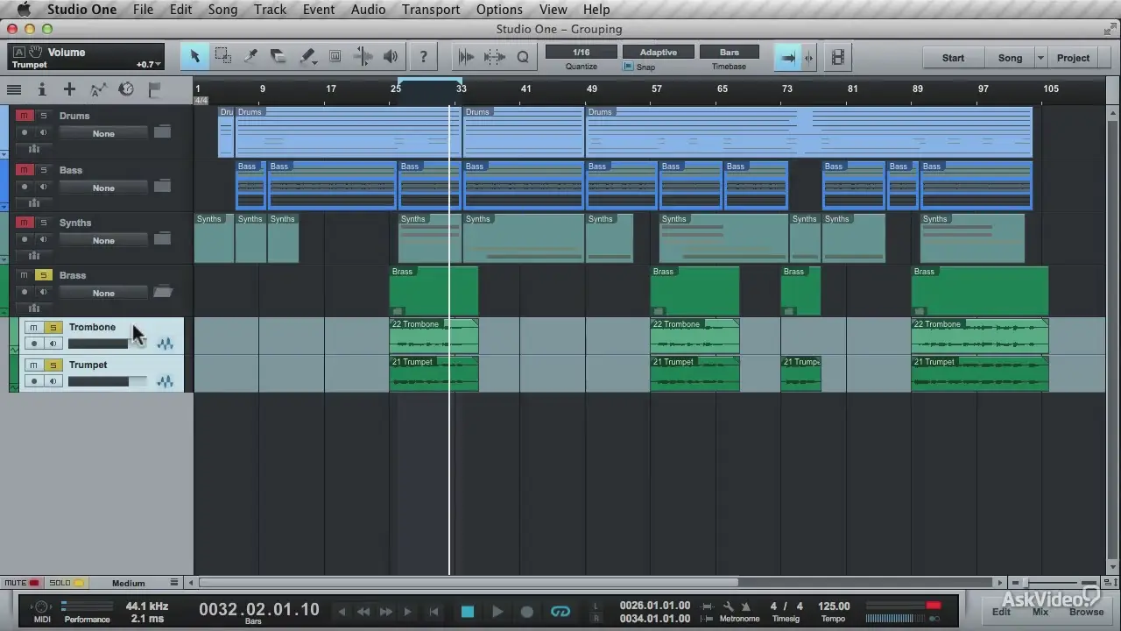Open the Transport menu
This screenshot has height=631, width=1121.
431,10
